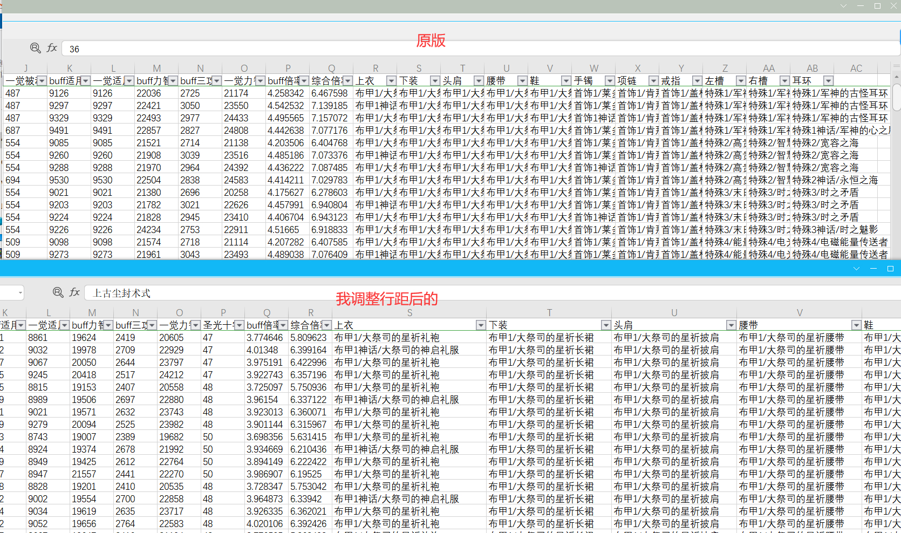Open the 手镯 filter dropdown
This screenshot has width=901, height=533.
point(610,81)
